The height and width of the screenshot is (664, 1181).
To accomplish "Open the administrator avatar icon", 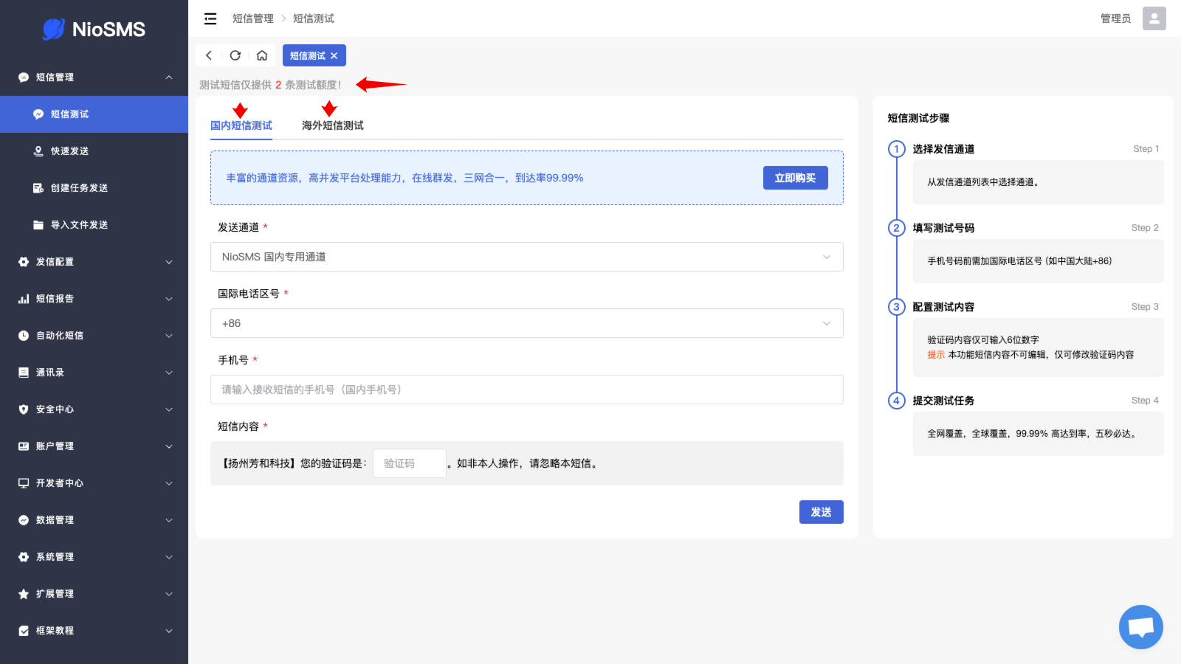I will coord(1154,18).
